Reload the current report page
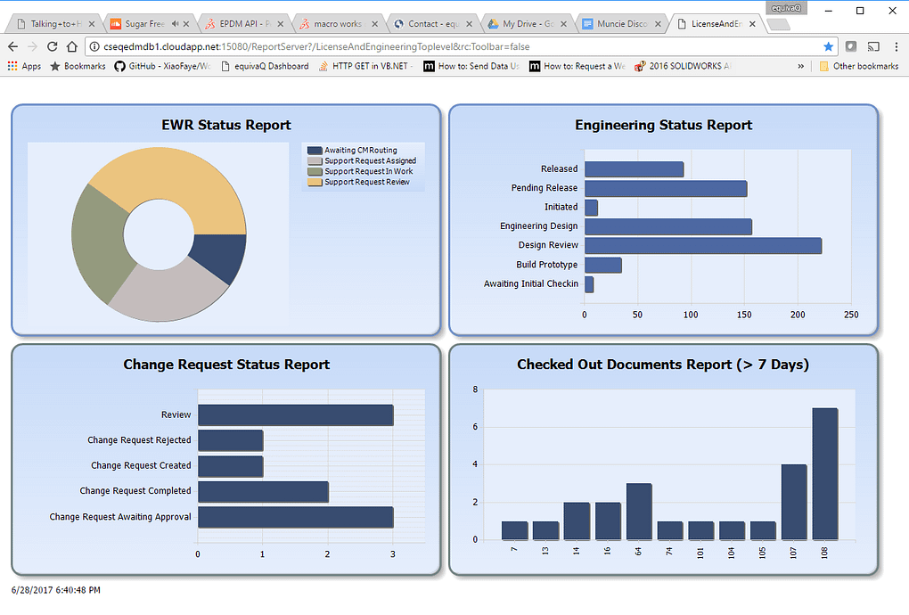Image resolution: width=909 pixels, height=615 pixels. 53,46
